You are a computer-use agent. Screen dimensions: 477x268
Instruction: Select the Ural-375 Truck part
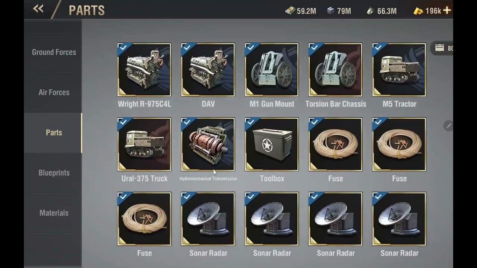click(144, 144)
